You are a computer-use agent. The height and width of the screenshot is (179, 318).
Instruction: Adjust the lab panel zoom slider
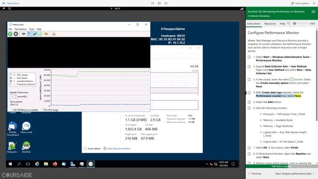295,23
